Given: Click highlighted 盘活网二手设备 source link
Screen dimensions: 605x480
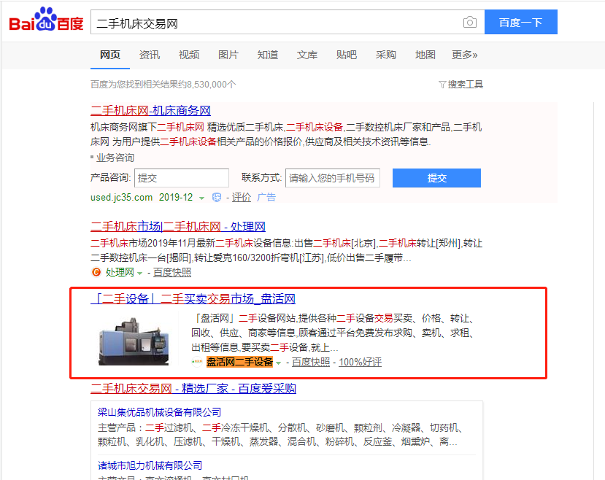Looking at the screenshot, I should [239, 362].
